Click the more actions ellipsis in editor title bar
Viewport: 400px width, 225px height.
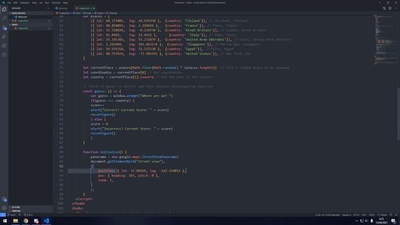pyautogui.click(x=396, y=8)
